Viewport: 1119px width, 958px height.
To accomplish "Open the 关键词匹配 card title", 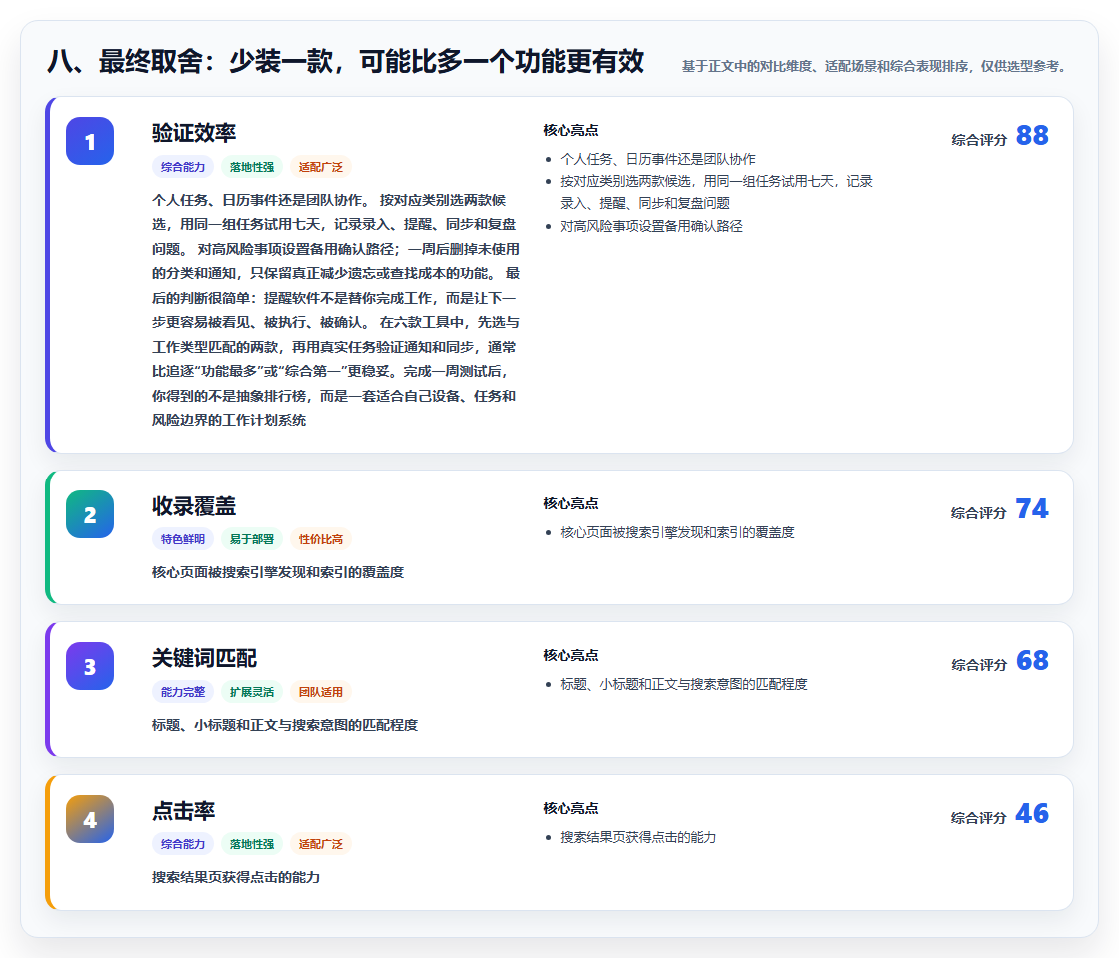I will (204, 658).
